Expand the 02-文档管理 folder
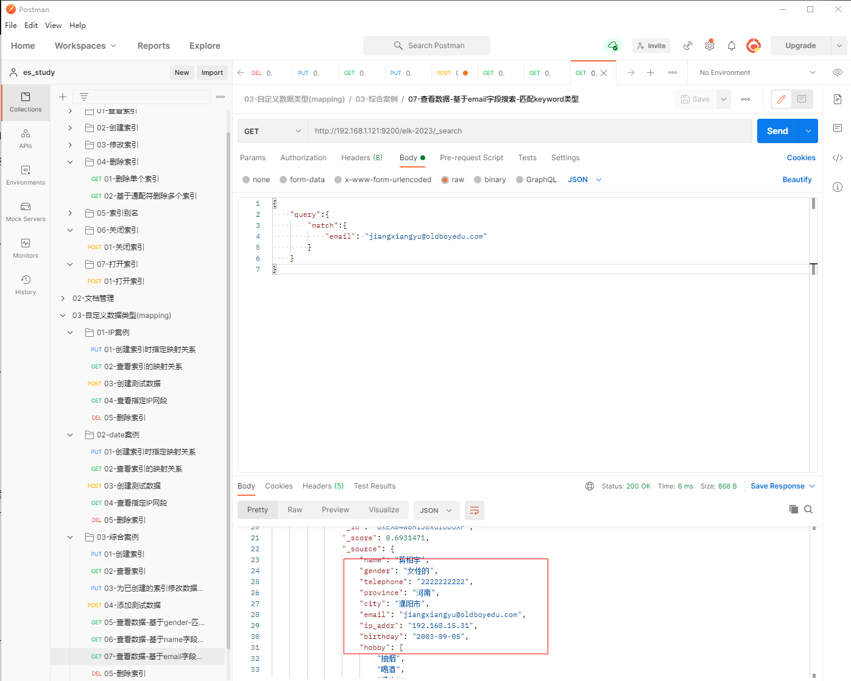Viewport: 851px width, 681px height. tap(63, 298)
